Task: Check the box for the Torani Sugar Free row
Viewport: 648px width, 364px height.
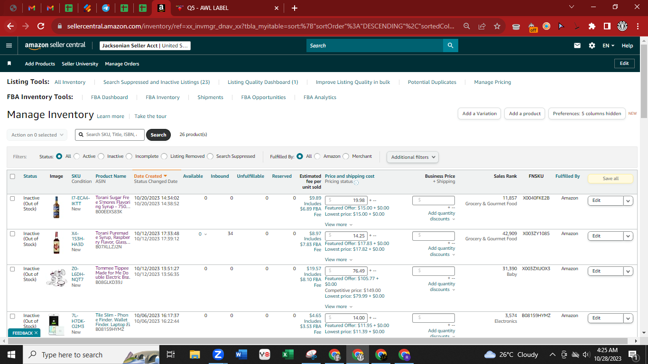Action: coord(12,198)
